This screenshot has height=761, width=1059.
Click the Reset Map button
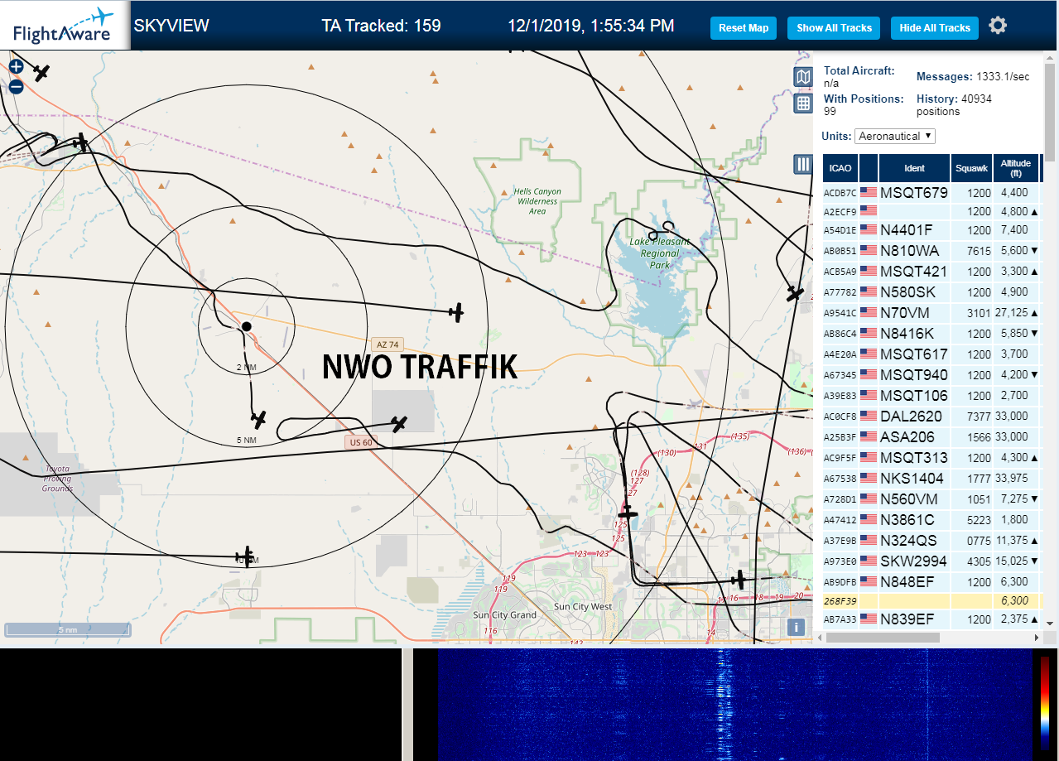(744, 27)
